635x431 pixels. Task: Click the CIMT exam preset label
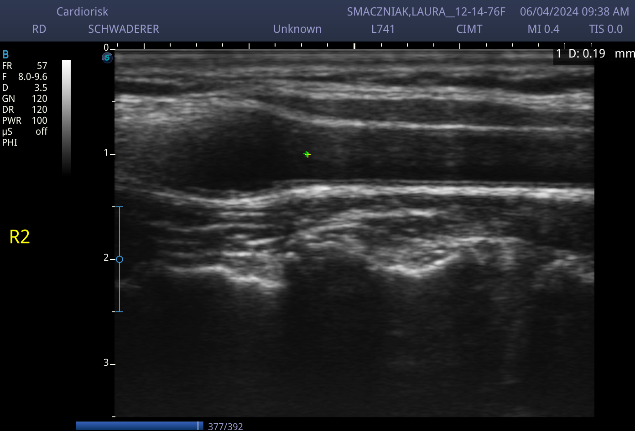coord(469,29)
